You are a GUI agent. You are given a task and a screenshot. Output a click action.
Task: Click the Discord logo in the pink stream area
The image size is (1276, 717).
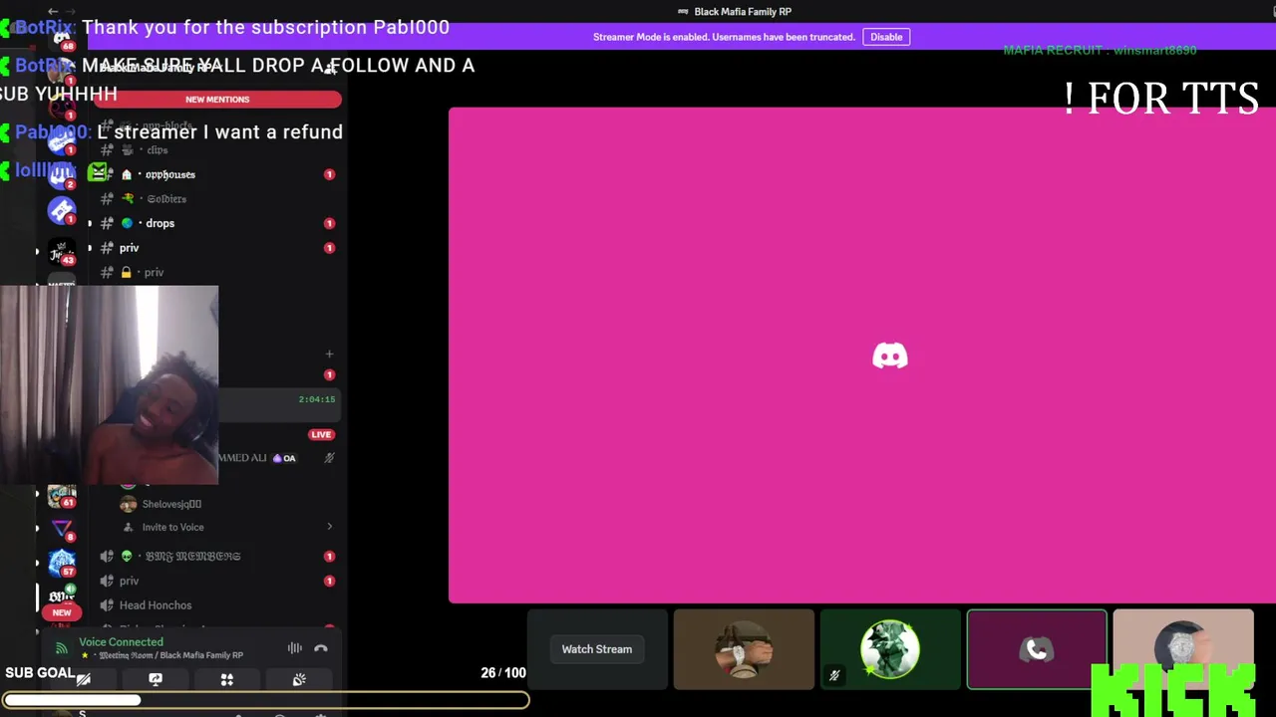pyautogui.click(x=890, y=356)
